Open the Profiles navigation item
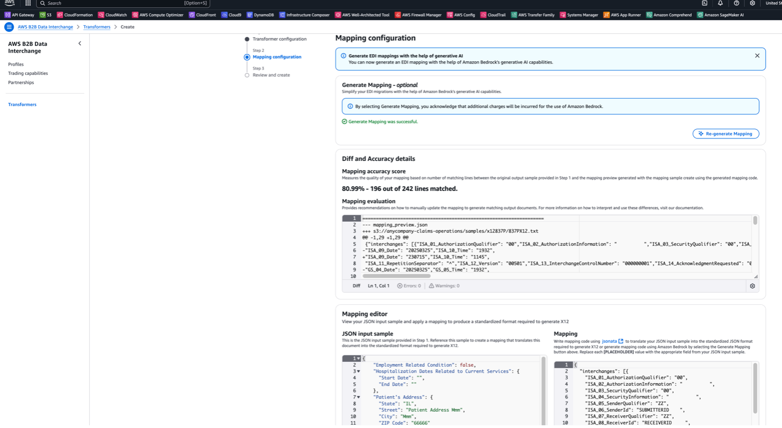 pos(15,64)
